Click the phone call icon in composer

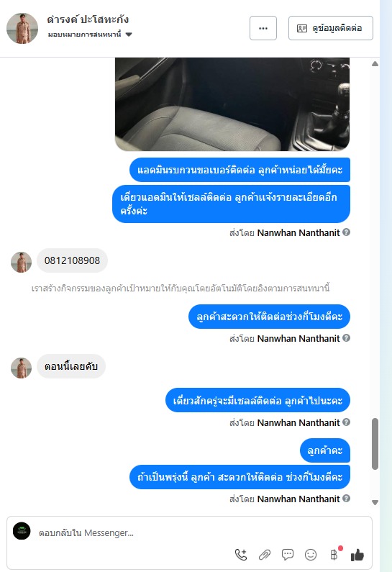[x=241, y=555]
